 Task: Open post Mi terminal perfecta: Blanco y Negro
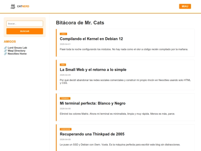[x=93, y=103]
